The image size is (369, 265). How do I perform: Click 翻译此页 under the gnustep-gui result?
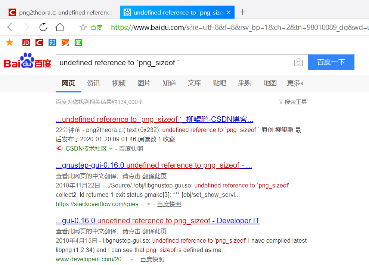154,176
